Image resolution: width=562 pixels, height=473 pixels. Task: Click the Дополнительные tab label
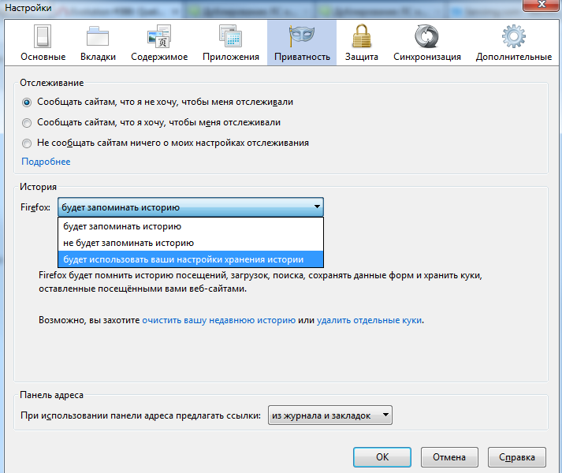[x=514, y=57]
